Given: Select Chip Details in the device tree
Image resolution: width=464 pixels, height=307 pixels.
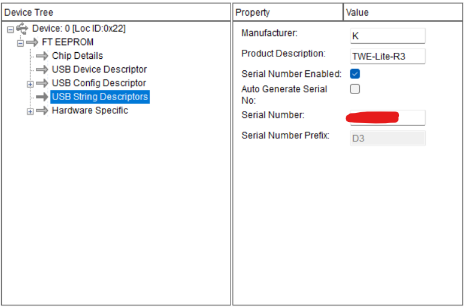Looking at the screenshot, I should (77, 56).
